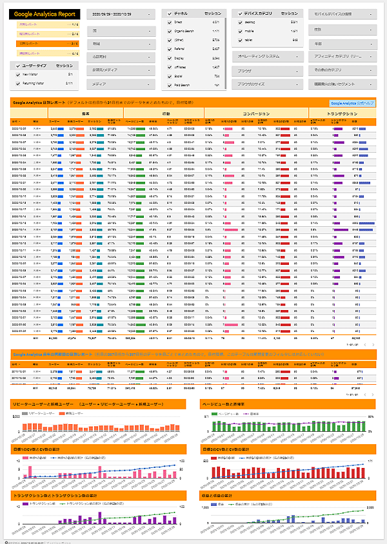Click the Google Analytics 公式ヘルプ button

click(x=352, y=103)
